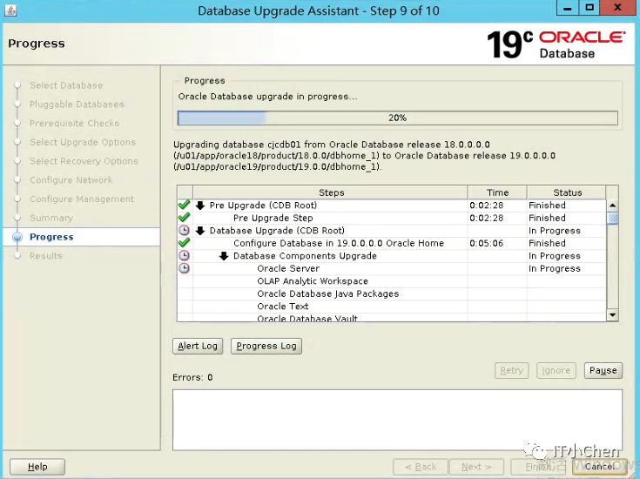Click the Back button
The height and width of the screenshot is (479, 640).
[x=421, y=466]
